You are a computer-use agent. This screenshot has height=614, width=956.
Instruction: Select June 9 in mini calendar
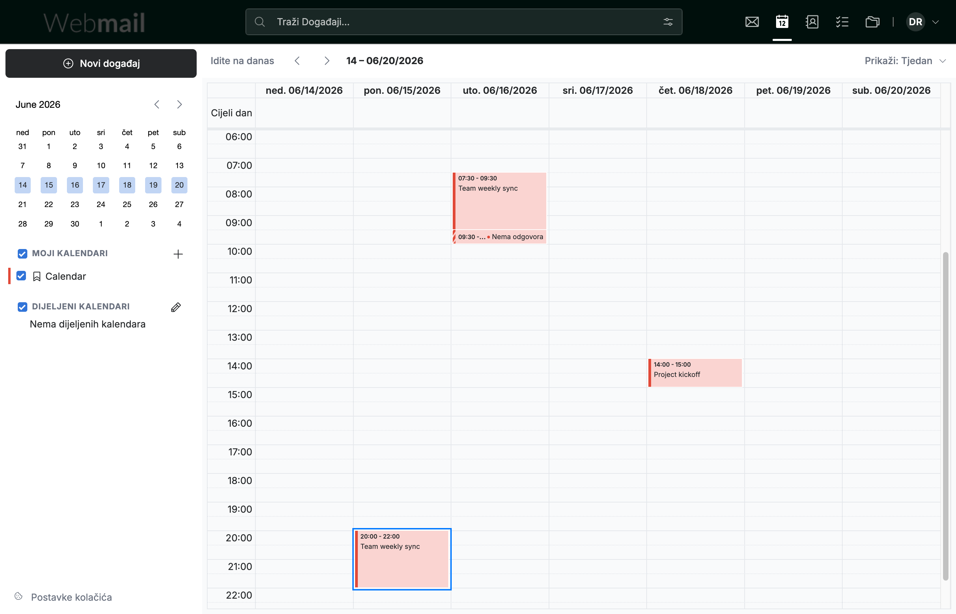tap(75, 165)
